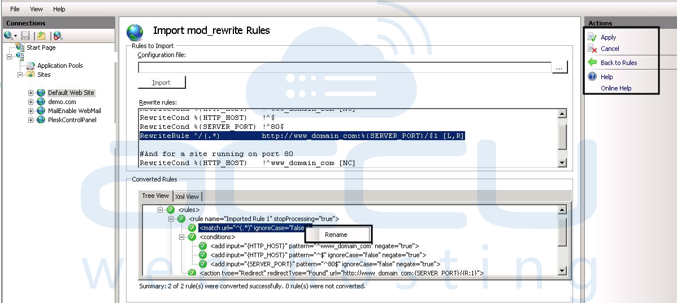The width and height of the screenshot is (677, 303).
Task: Click the Up folder icon in Connections toolbar
Action: 41,36
